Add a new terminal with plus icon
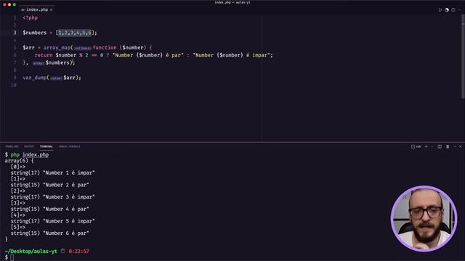 (426, 146)
